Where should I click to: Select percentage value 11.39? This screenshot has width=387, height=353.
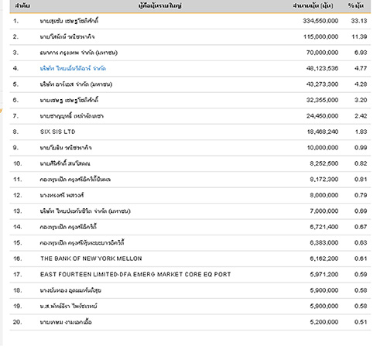pyautogui.click(x=359, y=36)
